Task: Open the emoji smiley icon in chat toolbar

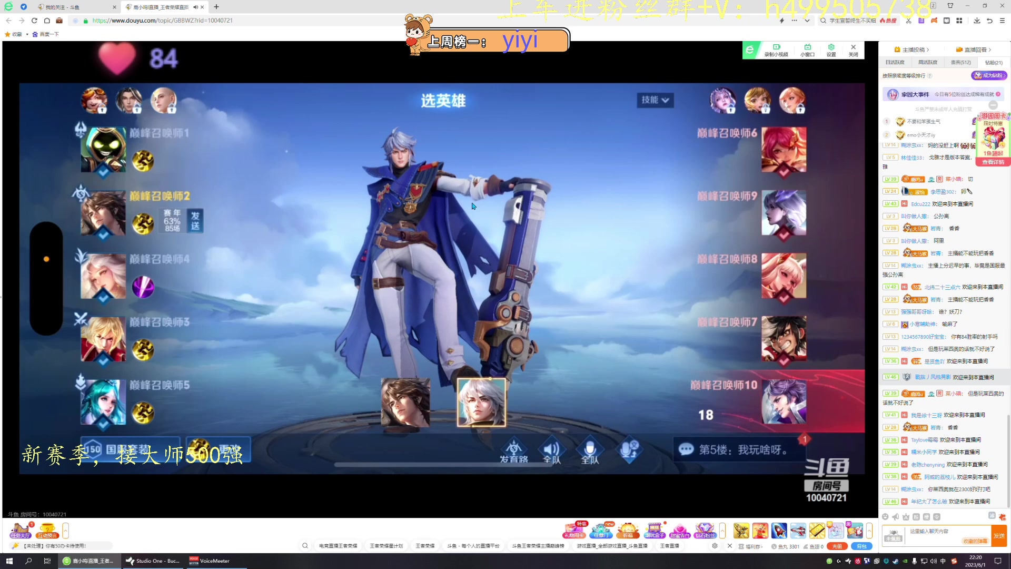Action: click(885, 517)
